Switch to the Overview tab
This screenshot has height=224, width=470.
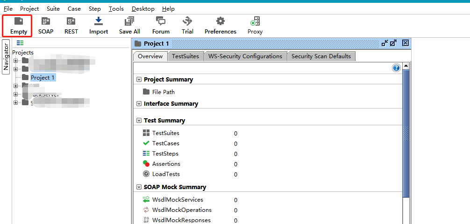tap(150, 56)
